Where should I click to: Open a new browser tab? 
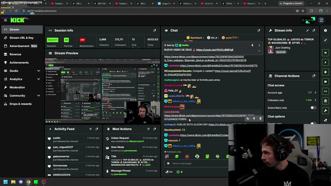265,3
